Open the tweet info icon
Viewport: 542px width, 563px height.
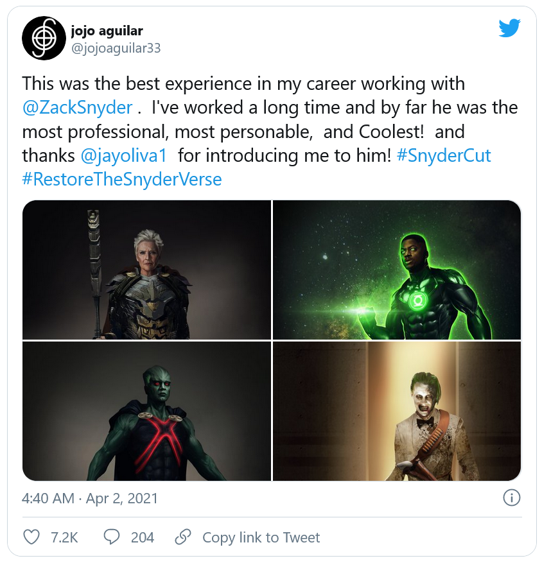[511, 498]
